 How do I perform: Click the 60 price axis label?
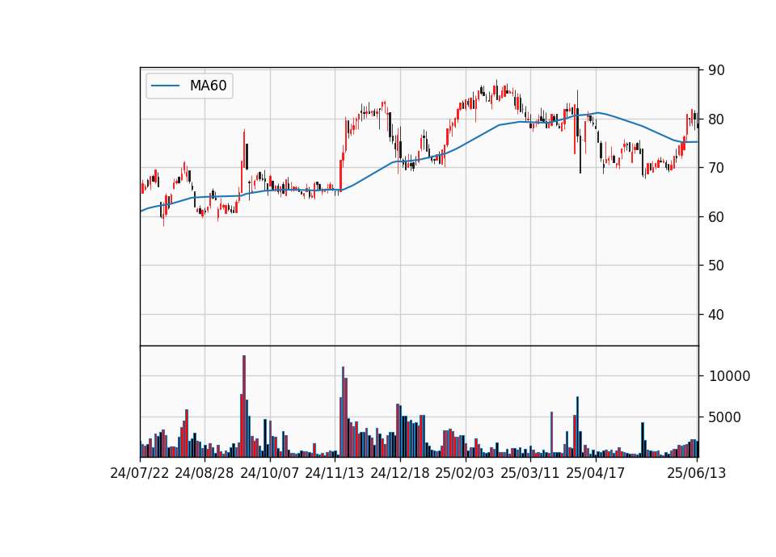[x=716, y=216]
